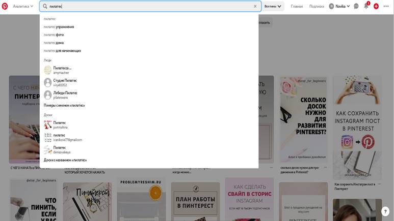The image size is (394, 221).
Task: Open the three-dot more options menu
Action: tap(386, 6)
